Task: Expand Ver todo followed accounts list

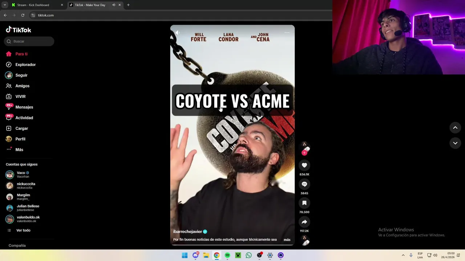Action: (19, 230)
